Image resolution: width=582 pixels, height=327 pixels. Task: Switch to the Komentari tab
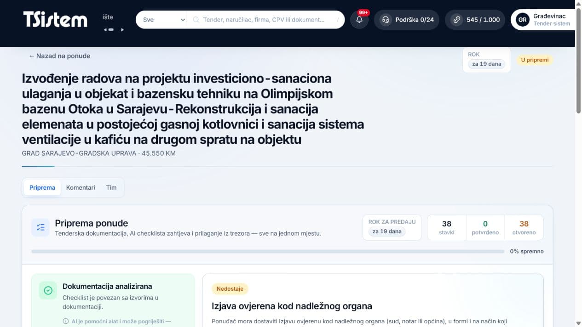(81, 187)
